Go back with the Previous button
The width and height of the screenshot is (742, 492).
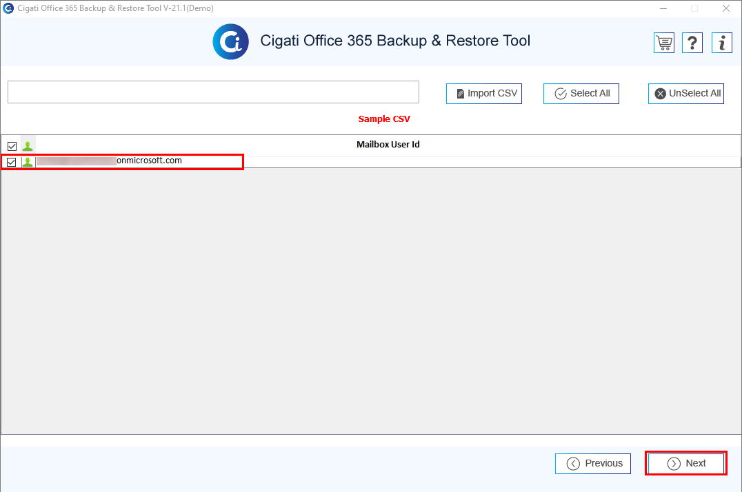[592, 463]
